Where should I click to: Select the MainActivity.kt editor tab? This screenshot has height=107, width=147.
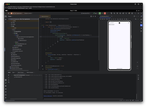point(45,16)
